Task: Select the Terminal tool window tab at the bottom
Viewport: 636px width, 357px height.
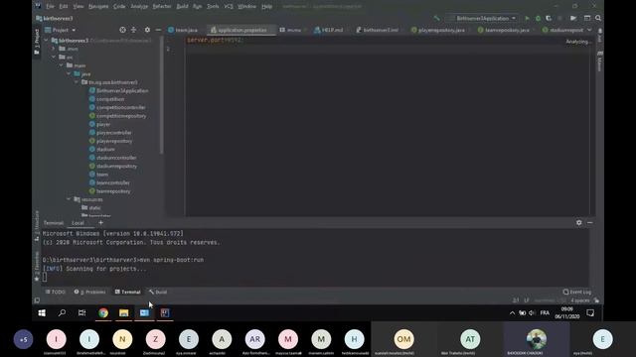Action: (x=127, y=292)
